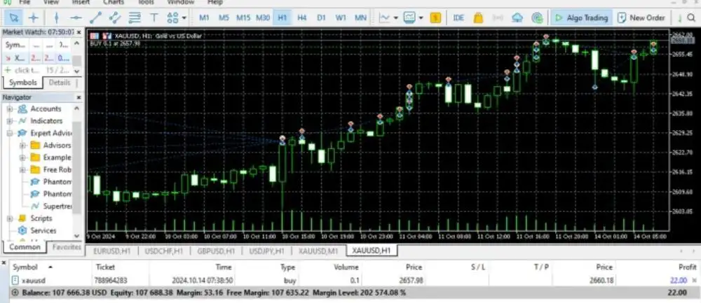Viewport: 701px width, 303px height.
Task: Click the search magnifier icon
Action: tap(694, 17)
